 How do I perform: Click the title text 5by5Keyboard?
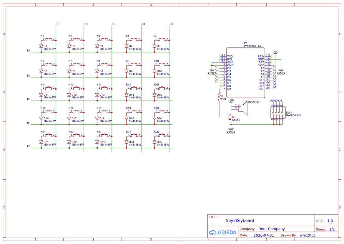point(240,220)
